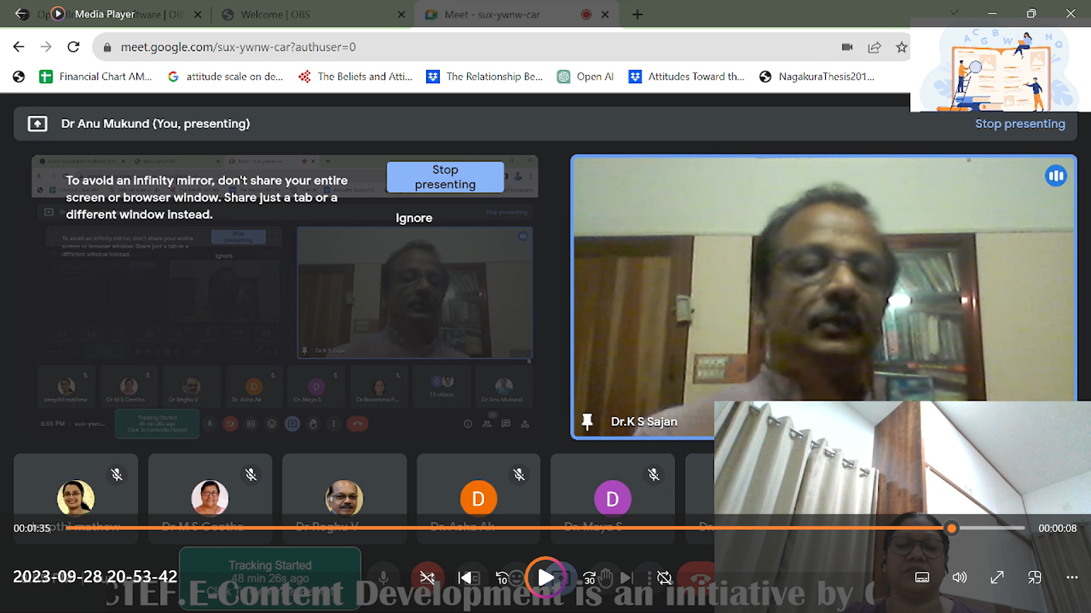The image size is (1091, 613).
Task: Open the attitude scale Google bookmark
Action: click(226, 76)
